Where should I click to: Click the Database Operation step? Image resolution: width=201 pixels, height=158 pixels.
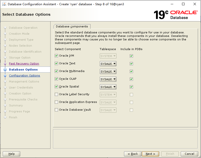[23, 28]
